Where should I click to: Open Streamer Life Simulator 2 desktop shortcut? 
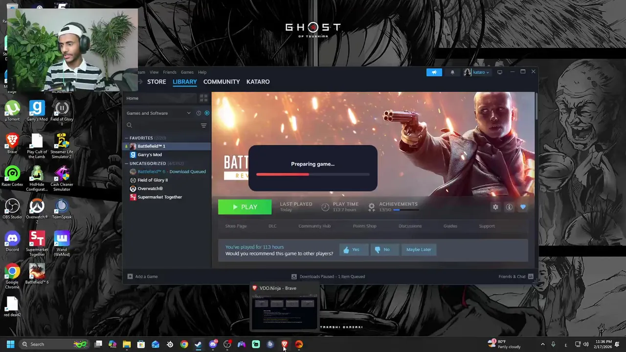[62, 146]
